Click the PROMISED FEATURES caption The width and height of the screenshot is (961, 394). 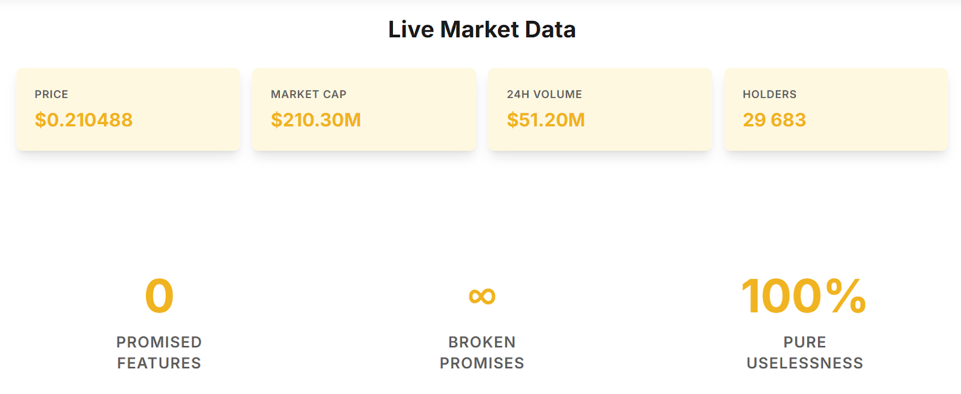[159, 353]
